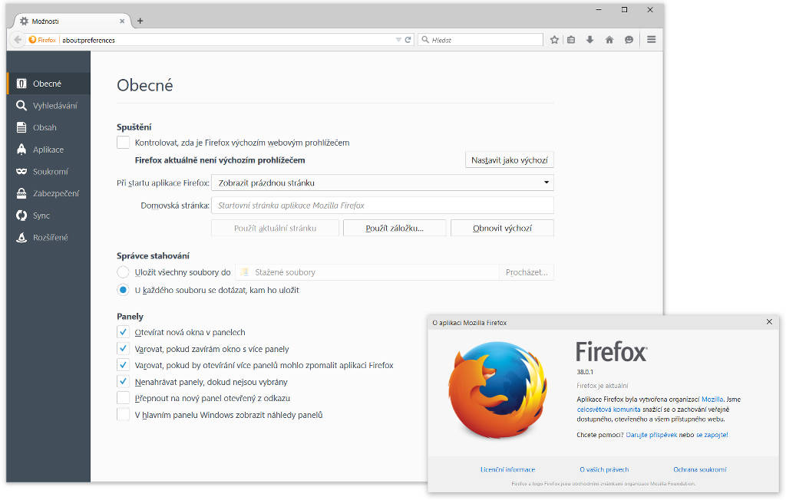The height and width of the screenshot is (500, 786).
Task: Open a new tab with plus icon
Action: (x=140, y=21)
